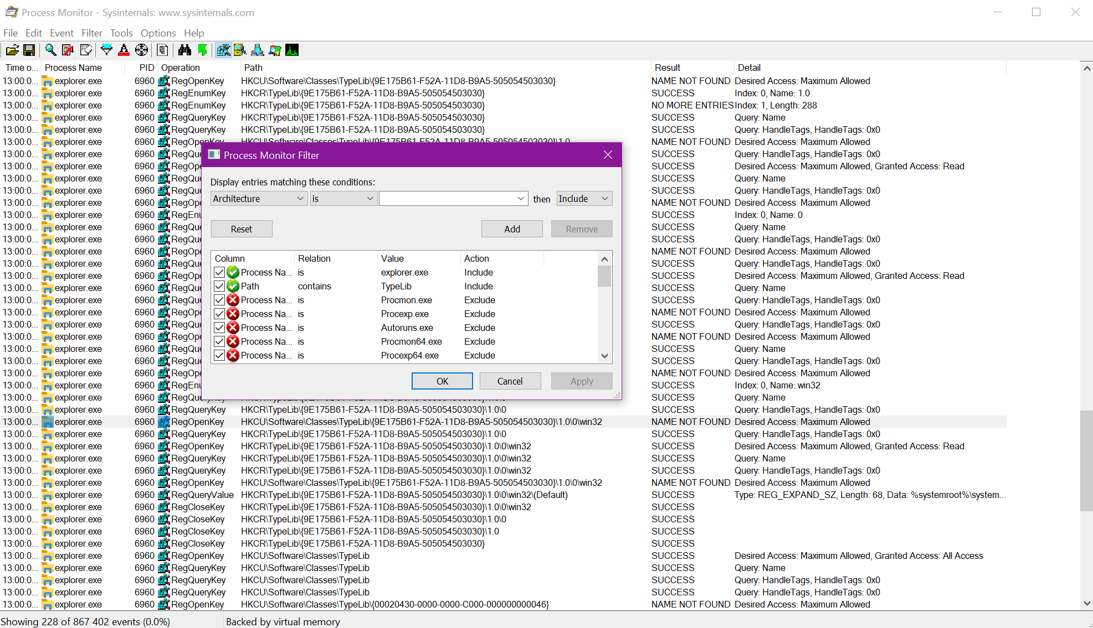
Task: Click the Open file toolbar icon
Action: pyautogui.click(x=12, y=50)
